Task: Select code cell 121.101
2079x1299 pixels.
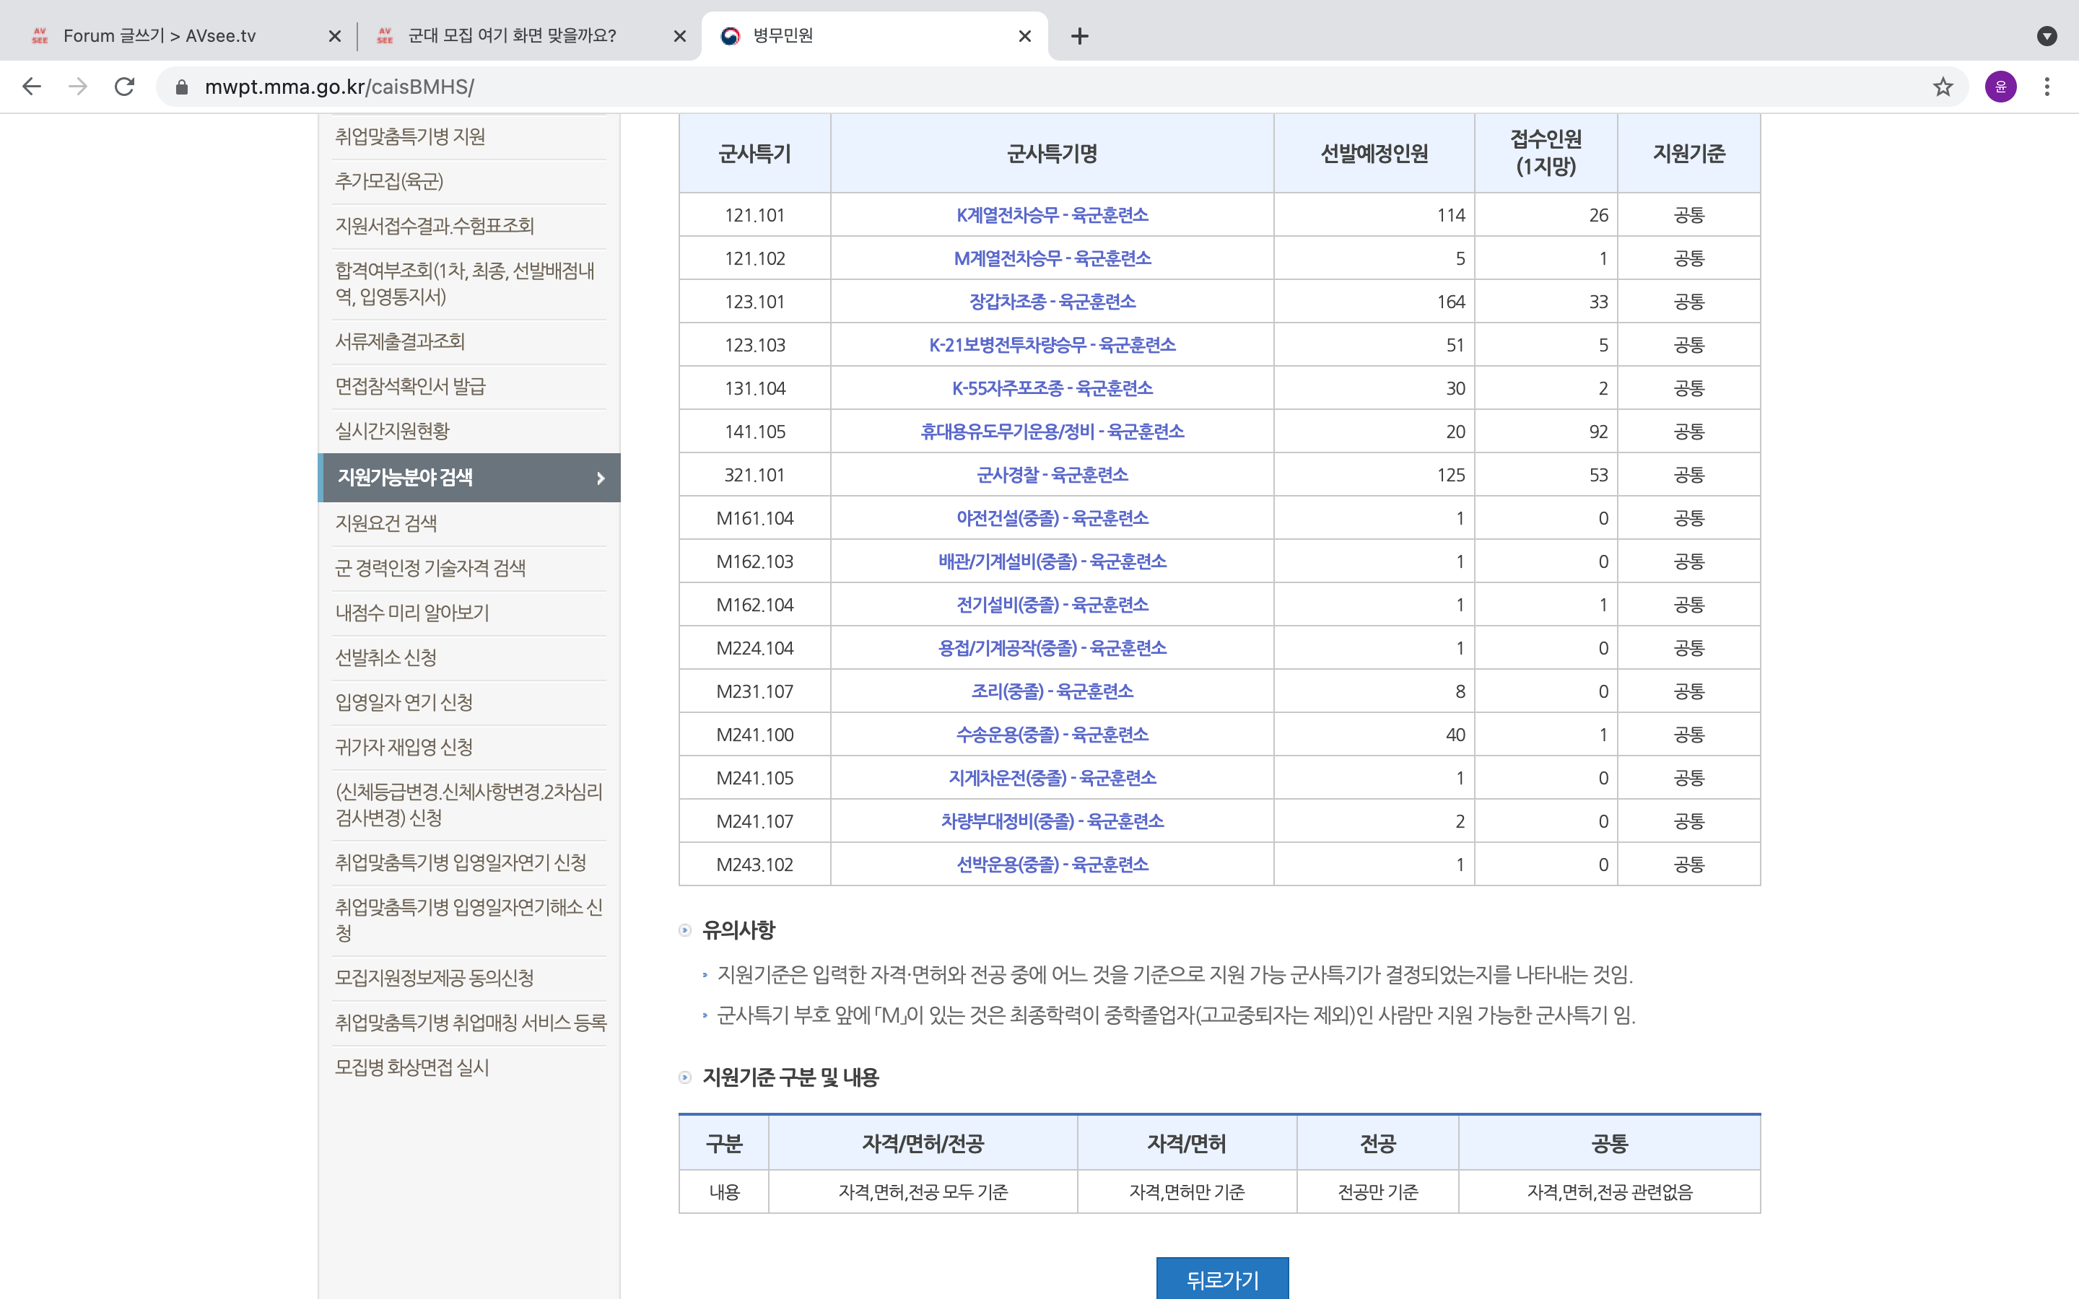Action: [755, 215]
